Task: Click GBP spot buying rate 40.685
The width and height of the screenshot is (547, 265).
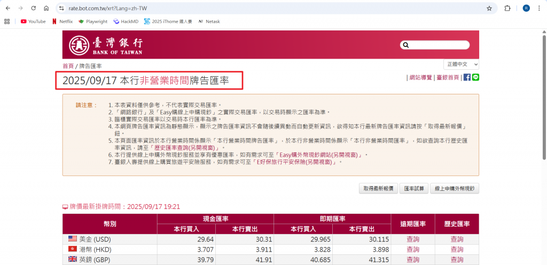Action: coord(321,260)
